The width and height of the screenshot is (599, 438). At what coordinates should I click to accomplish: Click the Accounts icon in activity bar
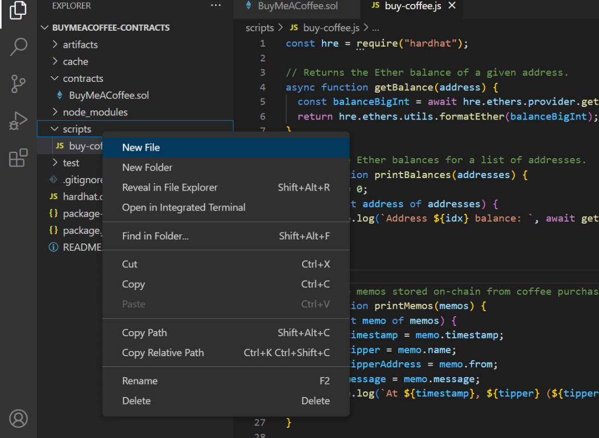tap(18, 418)
